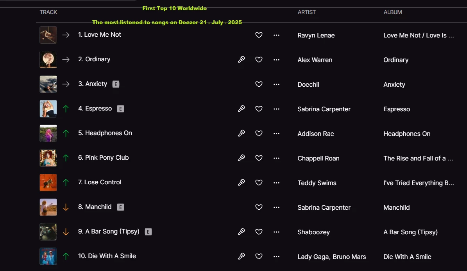This screenshot has height=271, width=467.
Task: Open more options for Lose Control
Action: (x=276, y=182)
